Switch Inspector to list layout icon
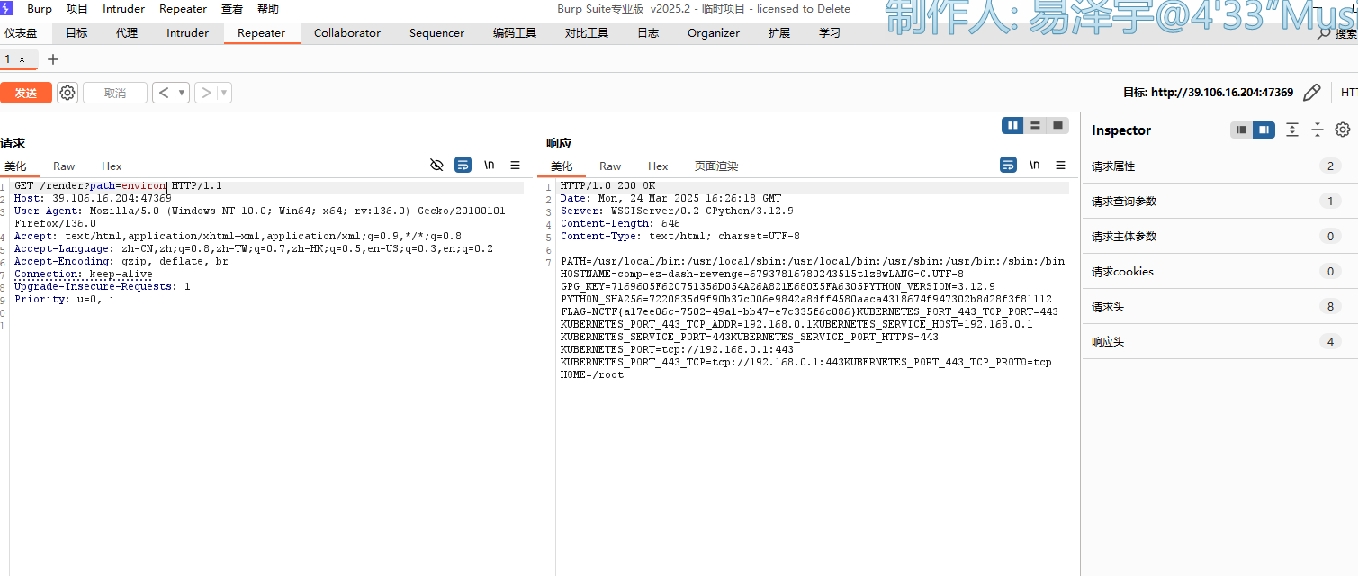The image size is (1358, 576). point(1242,130)
